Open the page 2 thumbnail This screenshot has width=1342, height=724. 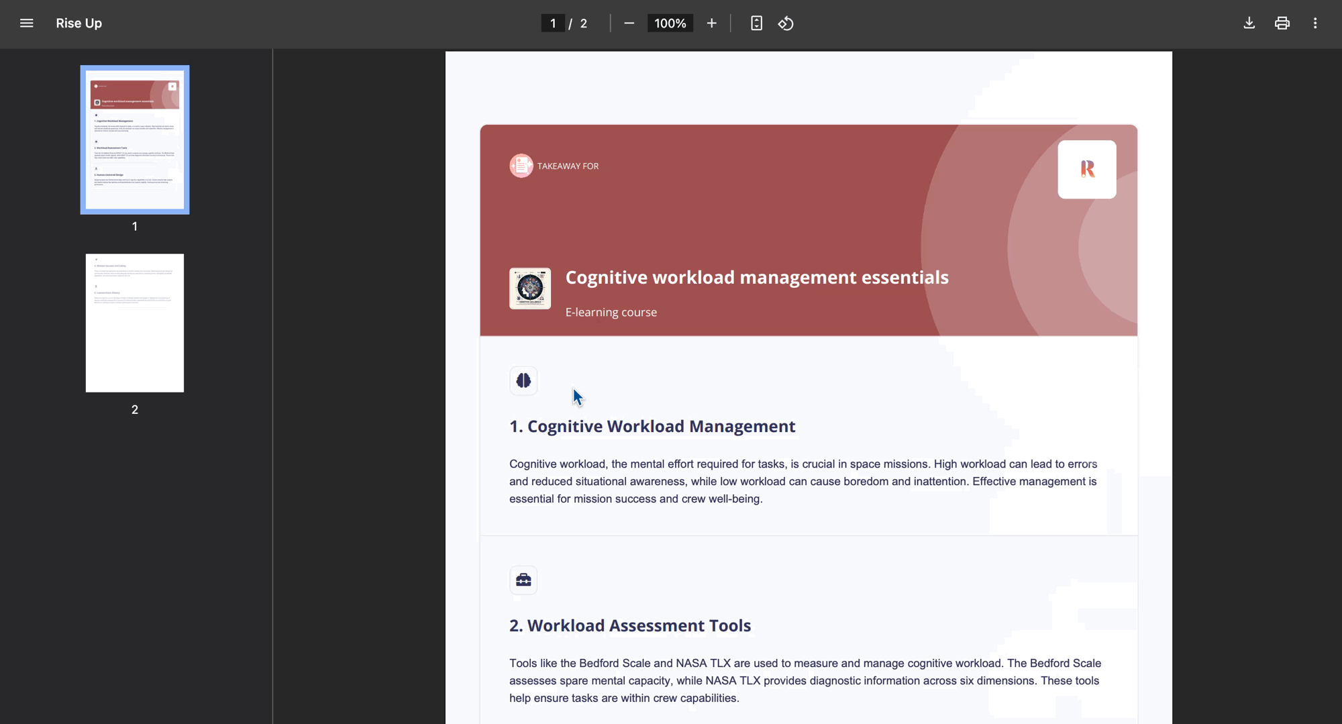135,323
